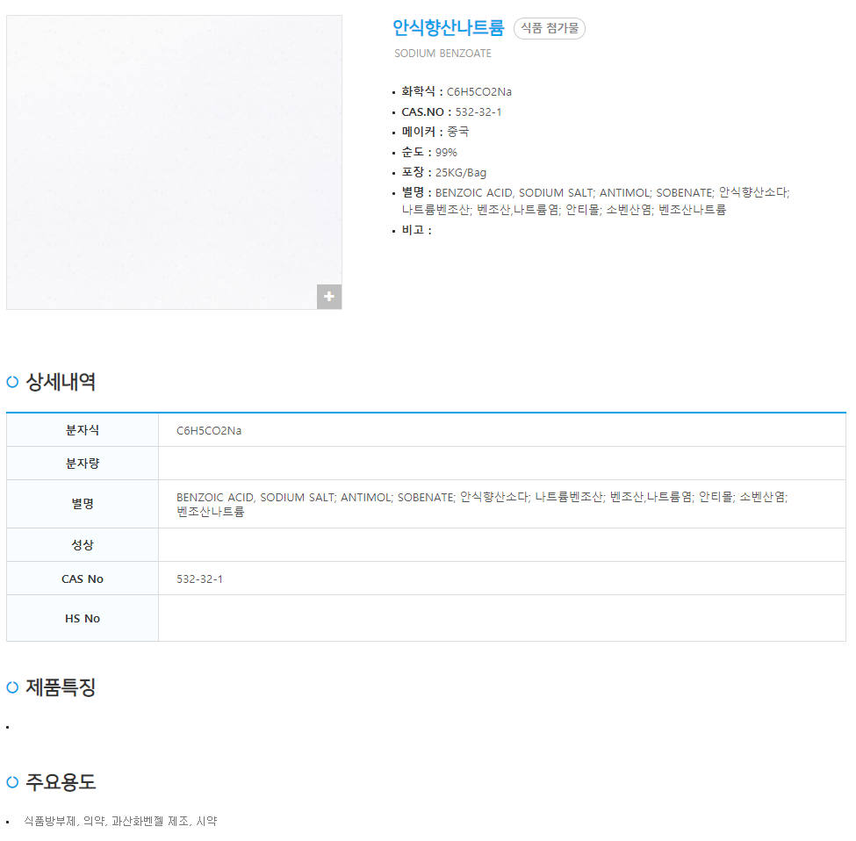Click the 식품방부제 usage text under 주요용도
Viewport: 856px width, 841px height.
pyautogui.click(x=50, y=822)
